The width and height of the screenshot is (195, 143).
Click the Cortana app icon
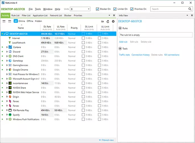10,47
